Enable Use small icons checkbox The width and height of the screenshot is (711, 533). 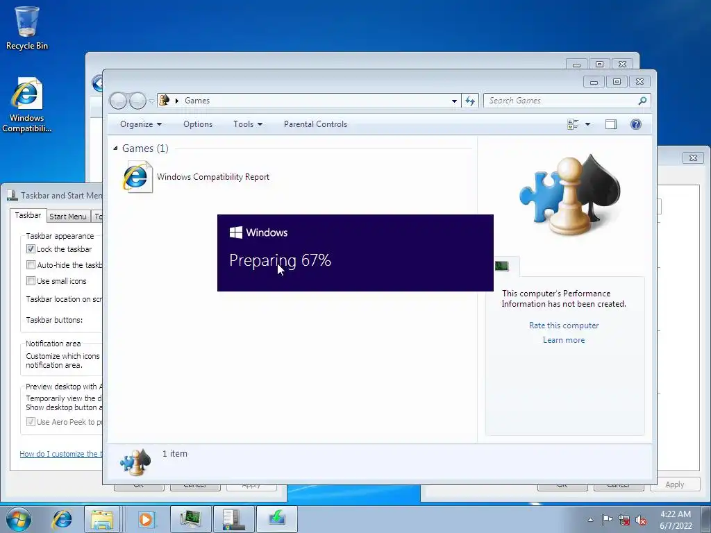(x=31, y=281)
